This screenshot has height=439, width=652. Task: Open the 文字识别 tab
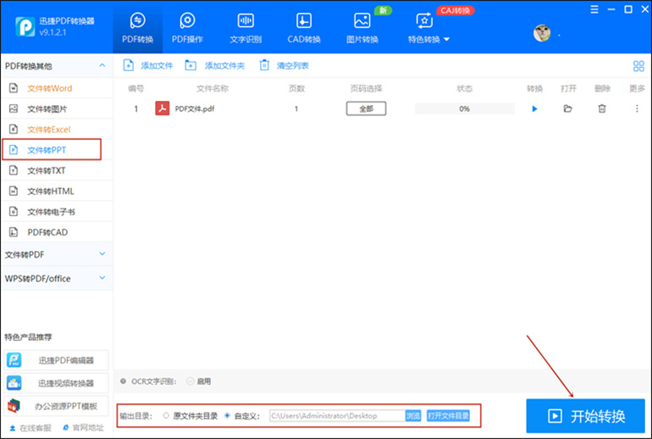[x=246, y=27]
